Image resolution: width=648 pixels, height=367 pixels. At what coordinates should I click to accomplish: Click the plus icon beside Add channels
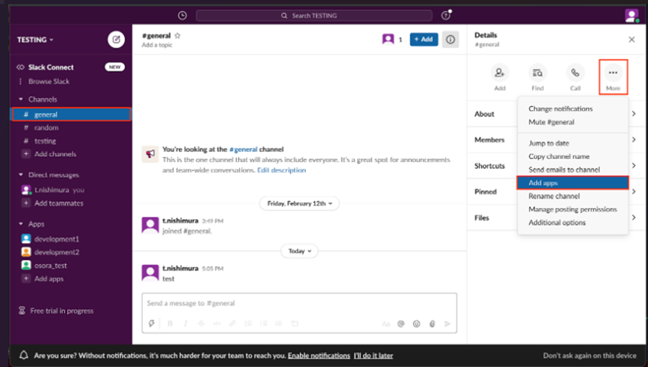pos(26,154)
